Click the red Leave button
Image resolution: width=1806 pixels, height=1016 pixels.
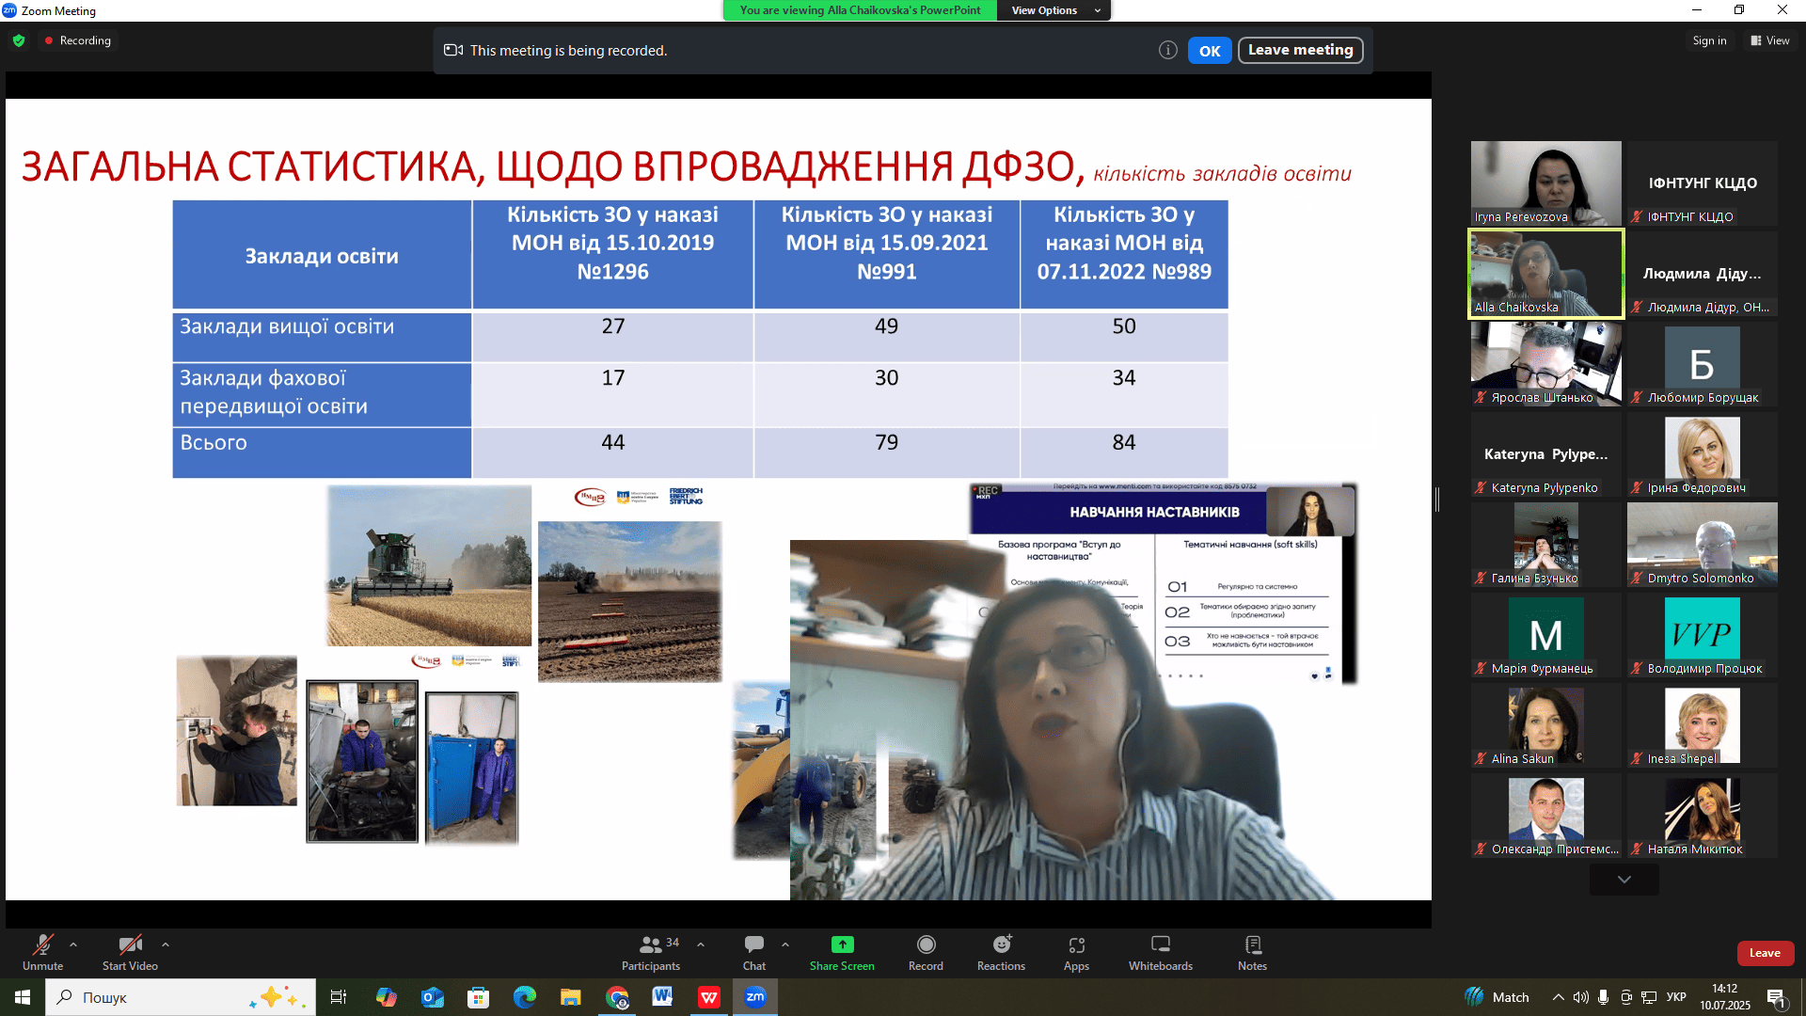[x=1765, y=953]
